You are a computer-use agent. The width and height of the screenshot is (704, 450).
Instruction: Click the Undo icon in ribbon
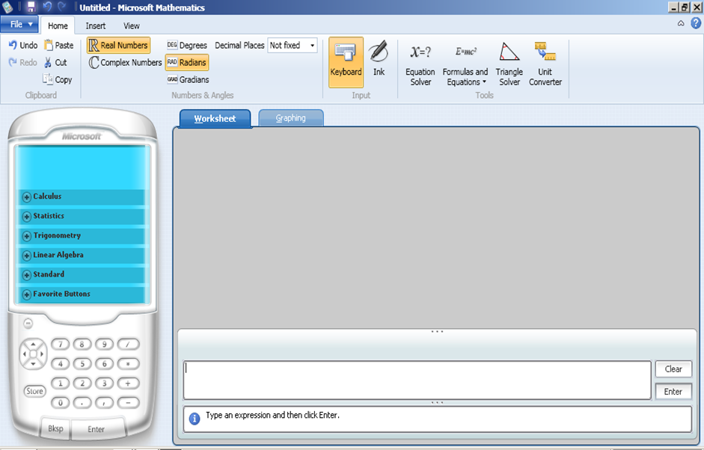pos(22,46)
